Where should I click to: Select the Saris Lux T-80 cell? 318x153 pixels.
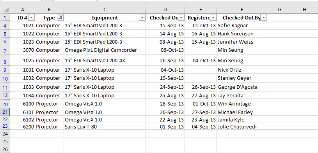click(x=105, y=127)
